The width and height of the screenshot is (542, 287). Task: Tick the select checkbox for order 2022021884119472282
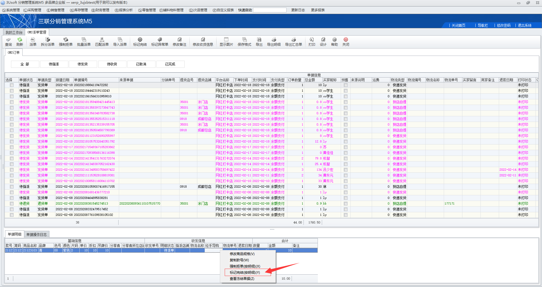coord(12,85)
